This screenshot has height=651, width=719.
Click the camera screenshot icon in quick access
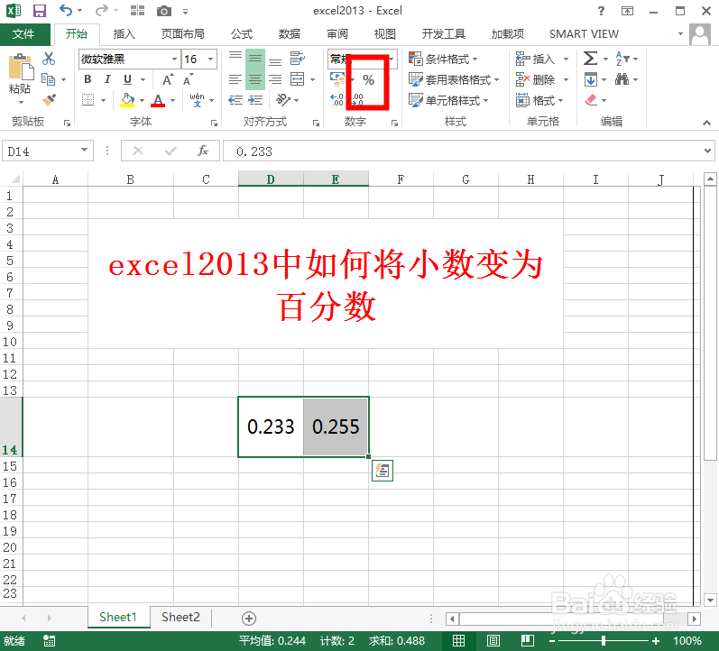tap(163, 11)
